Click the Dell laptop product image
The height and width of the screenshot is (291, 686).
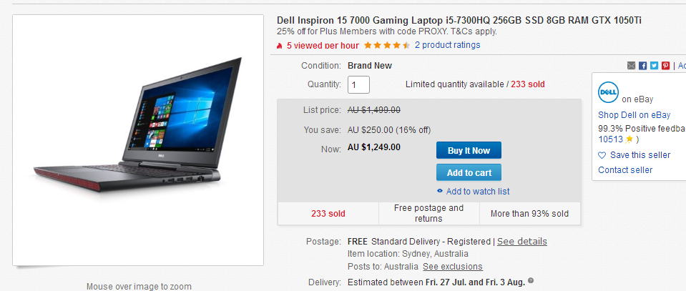click(x=138, y=140)
